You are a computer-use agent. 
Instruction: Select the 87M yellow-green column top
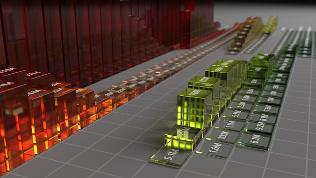(x=204, y=80)
